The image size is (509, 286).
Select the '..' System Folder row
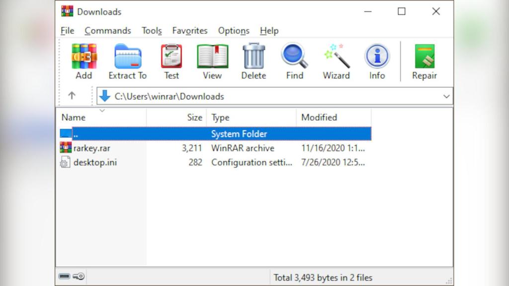click(215, 134)
